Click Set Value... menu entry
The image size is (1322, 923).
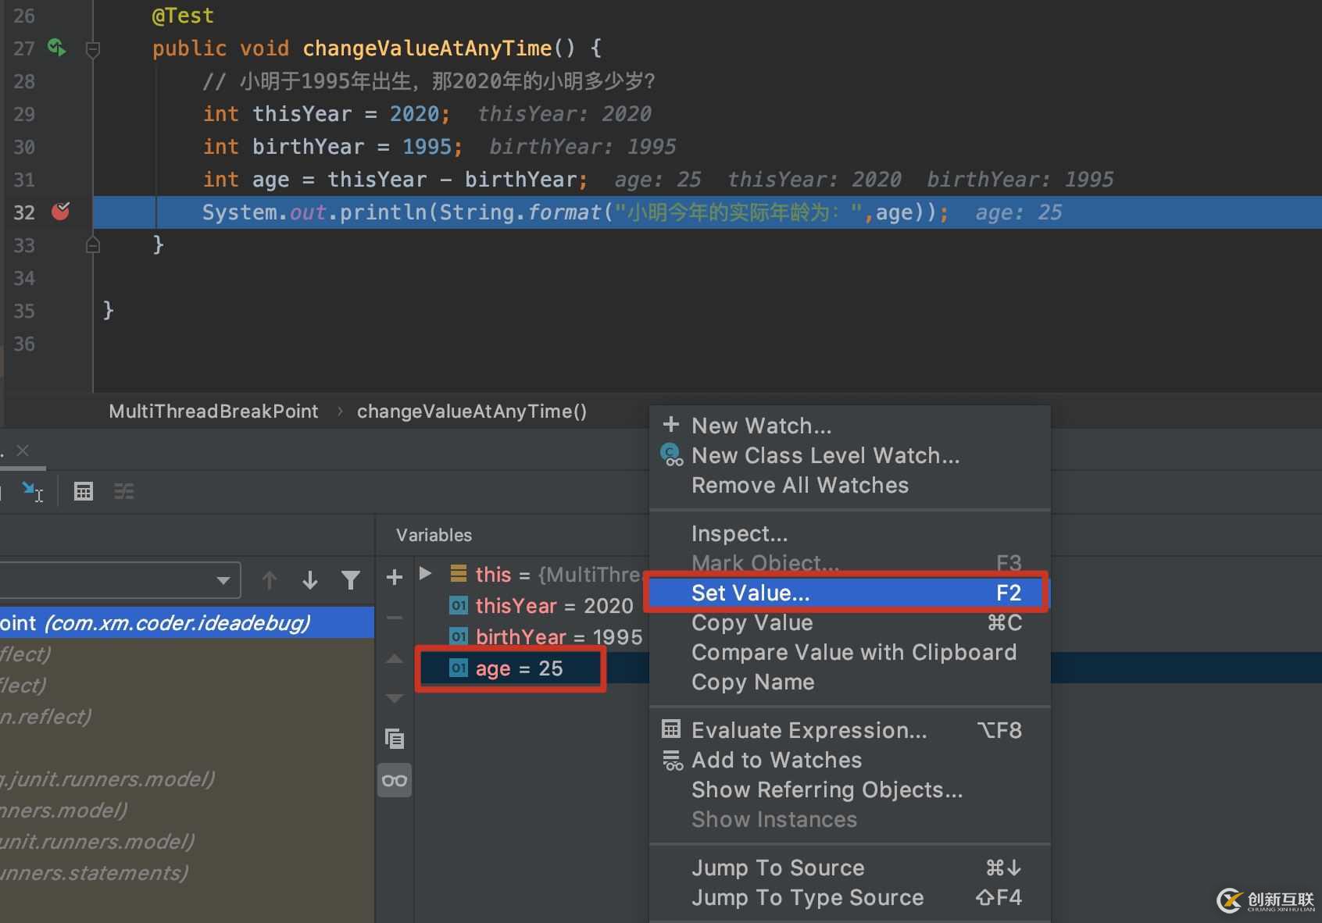point(849,593)
